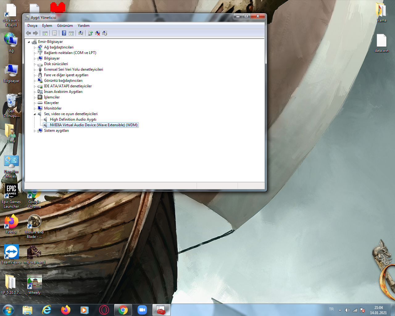Select the Ağ desktop icon

coord(11,43)
